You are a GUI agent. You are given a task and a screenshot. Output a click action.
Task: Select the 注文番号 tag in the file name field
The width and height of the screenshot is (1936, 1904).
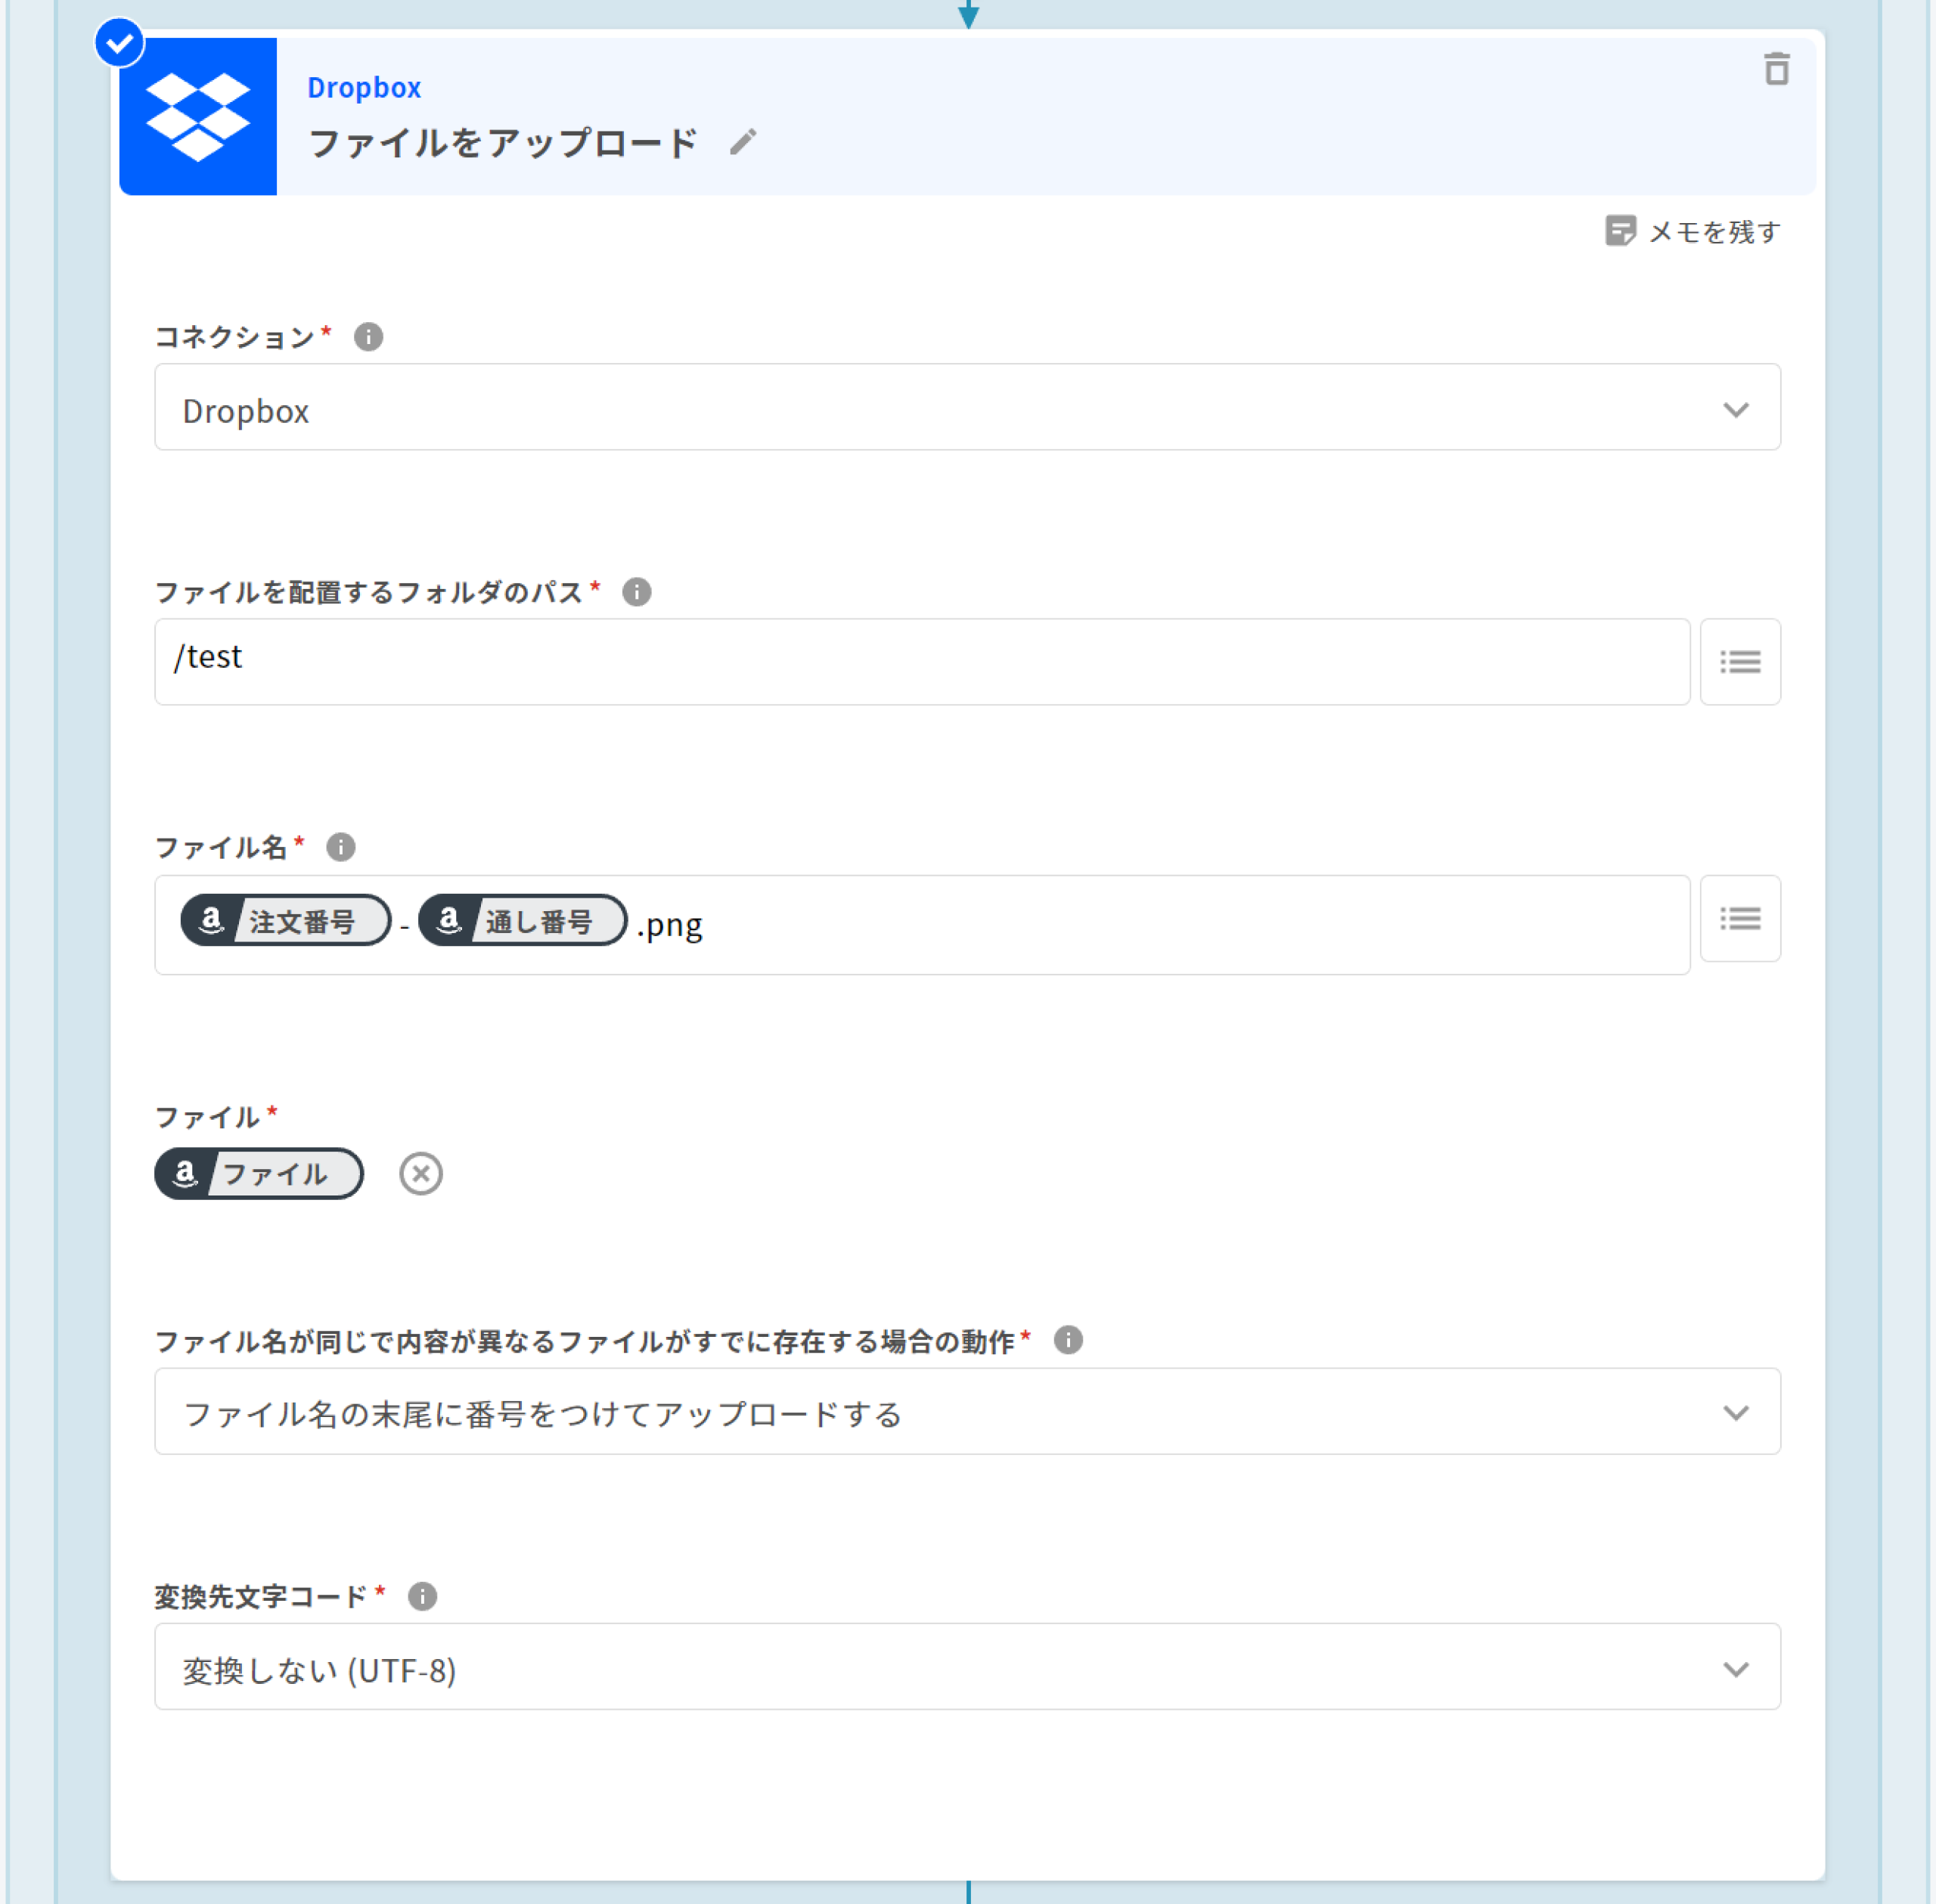[286, 920]
